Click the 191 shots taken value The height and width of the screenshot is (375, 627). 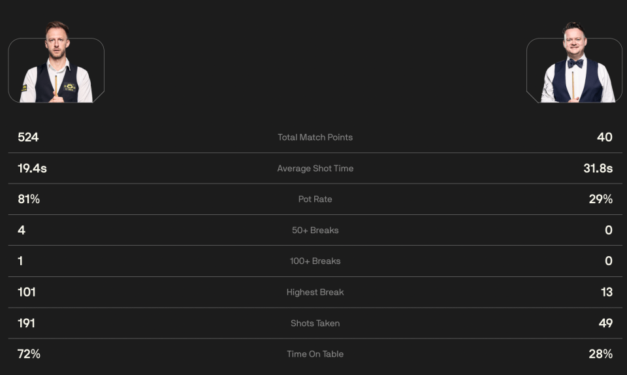click(26, 323)
